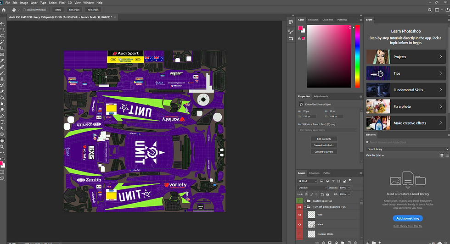The height and width of the screenshot is (244, 450).
Task: Click the Add layer style fx icon
Action: tap(323, 243)
